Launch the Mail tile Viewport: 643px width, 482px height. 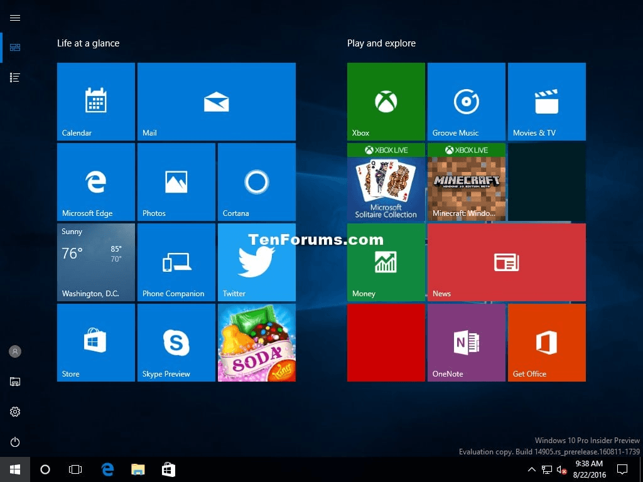pos(216,101)
